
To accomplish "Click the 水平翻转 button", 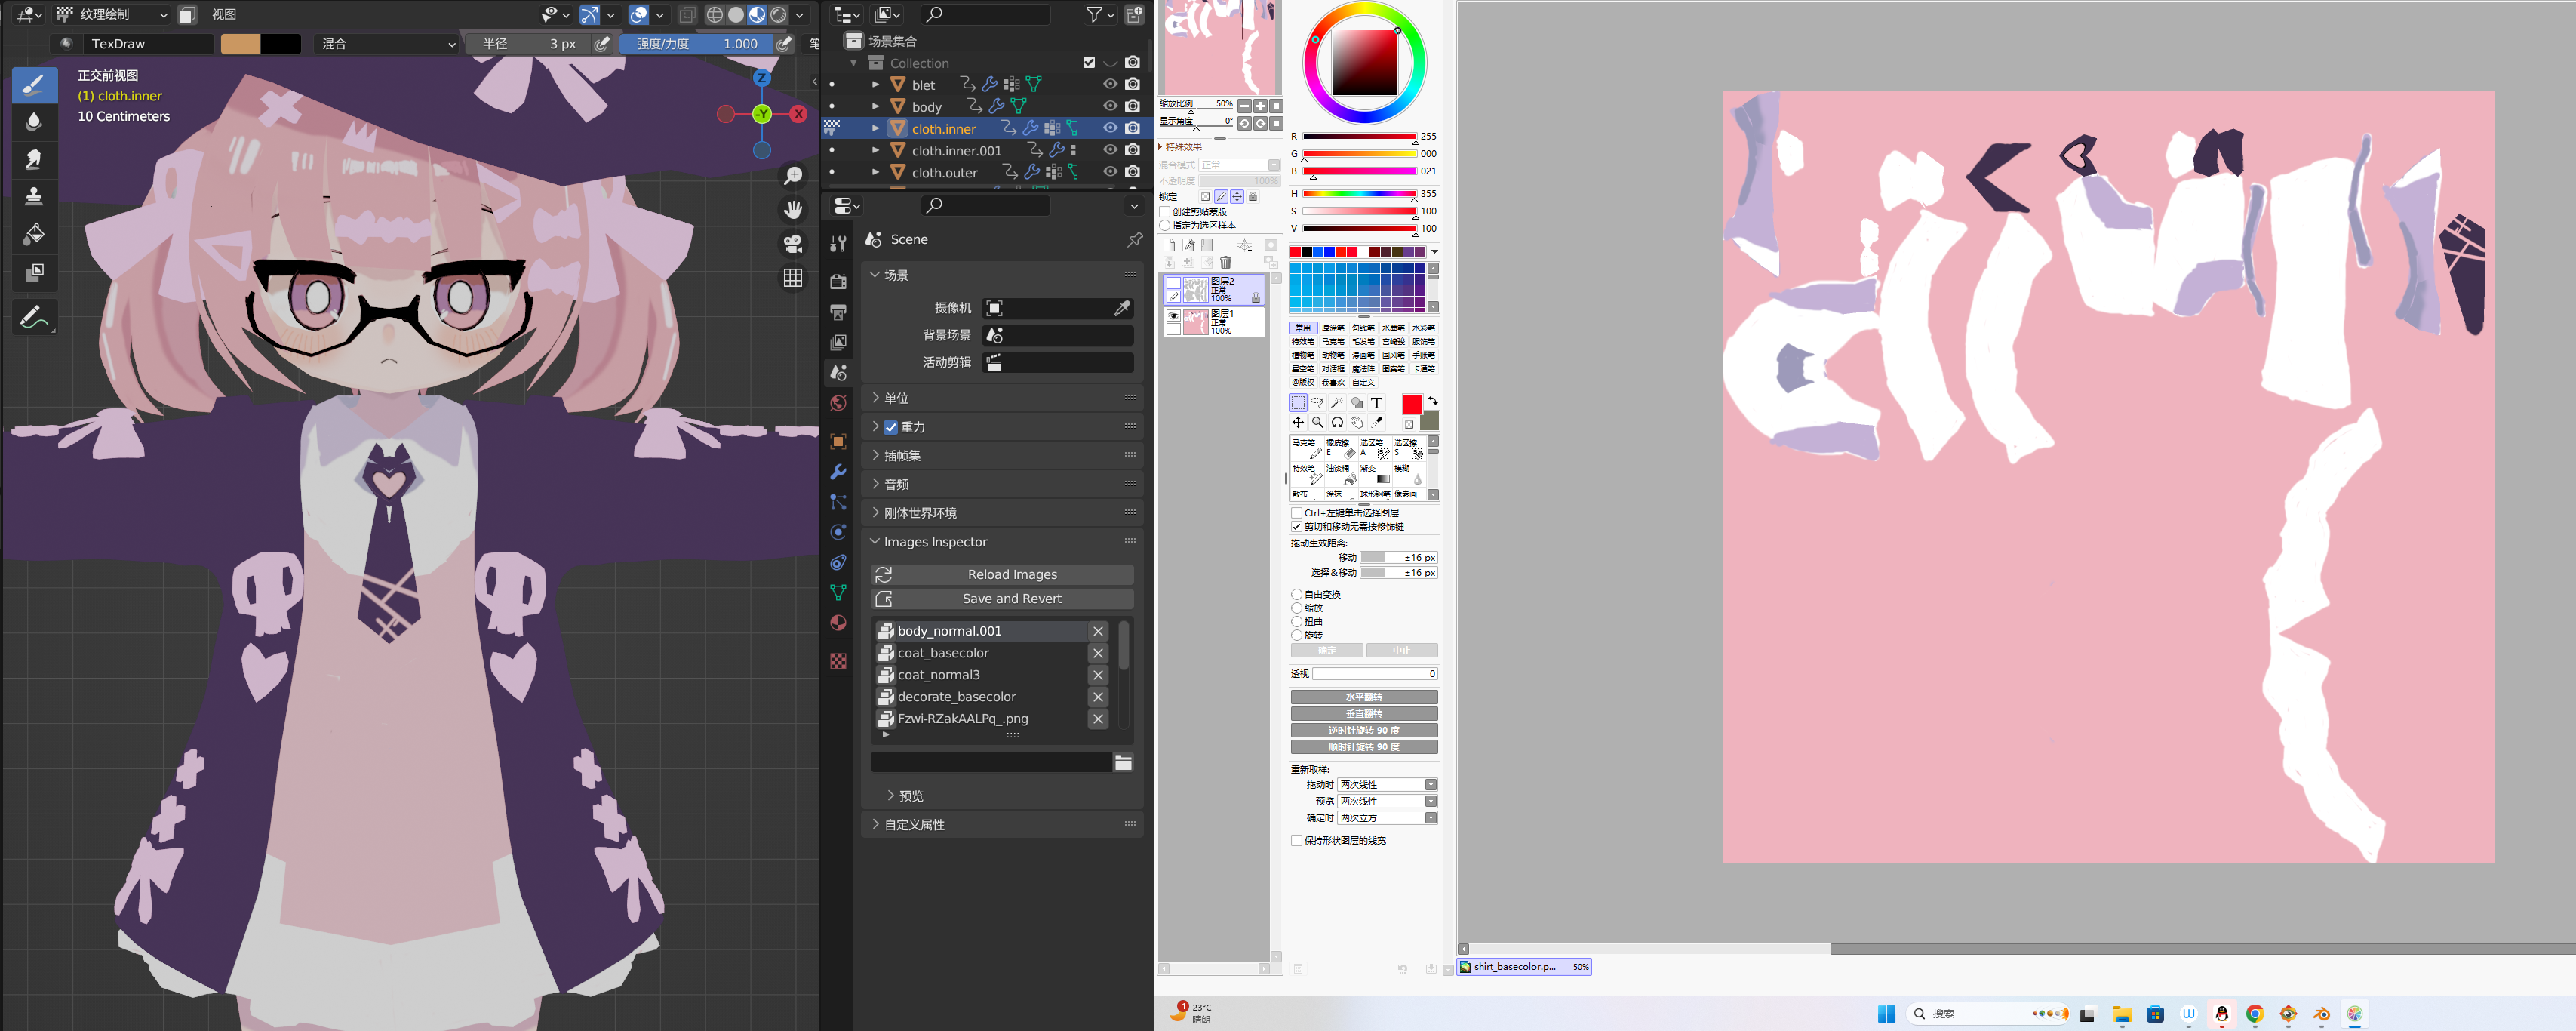I will click(1364, 697).
